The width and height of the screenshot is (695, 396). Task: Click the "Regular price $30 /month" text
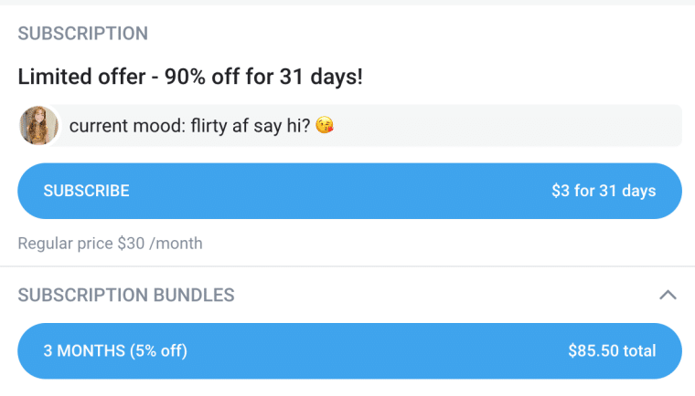pyautogui.click(x=111, y=244)
